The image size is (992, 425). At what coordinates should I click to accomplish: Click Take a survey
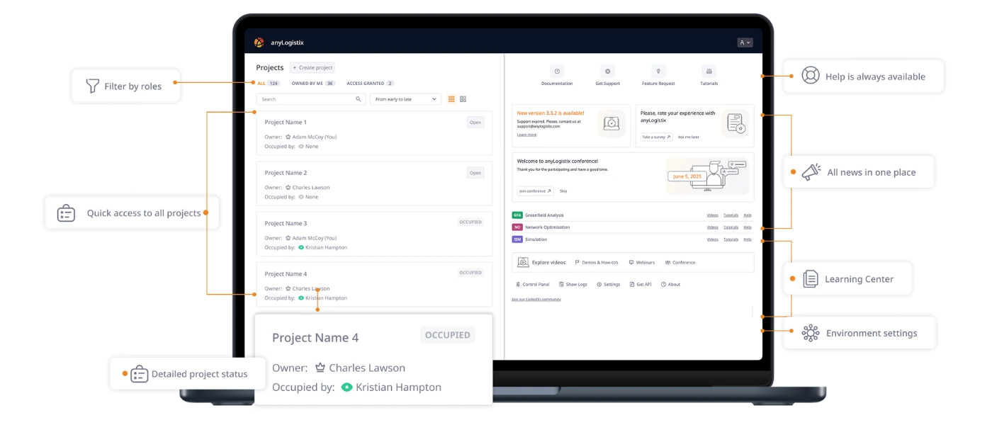point(657,137)
